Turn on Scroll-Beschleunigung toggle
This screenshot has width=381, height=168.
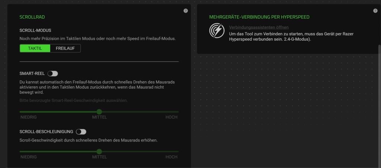[81, 132]
